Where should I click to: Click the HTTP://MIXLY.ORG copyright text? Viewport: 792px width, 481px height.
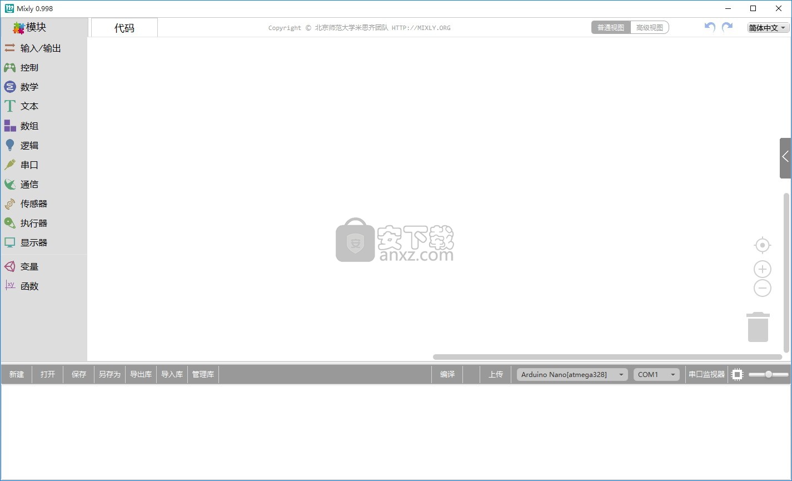pyautogui.click(x=421, y=28)
